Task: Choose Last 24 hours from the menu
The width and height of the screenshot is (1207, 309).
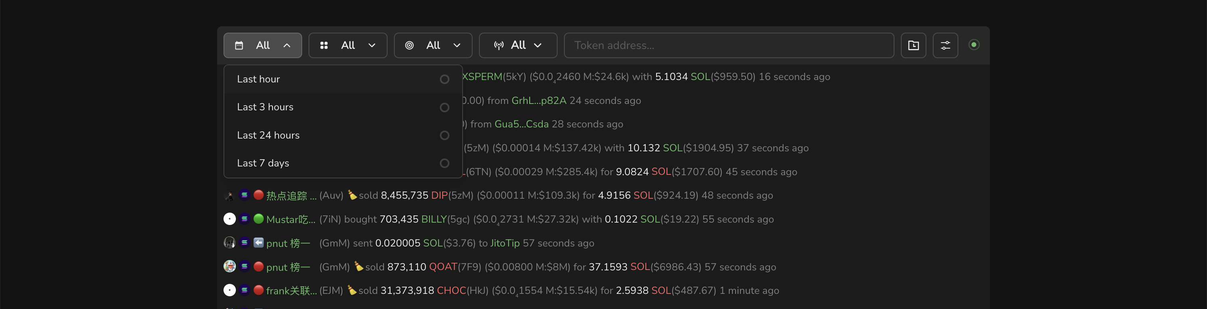Action: 268,135
